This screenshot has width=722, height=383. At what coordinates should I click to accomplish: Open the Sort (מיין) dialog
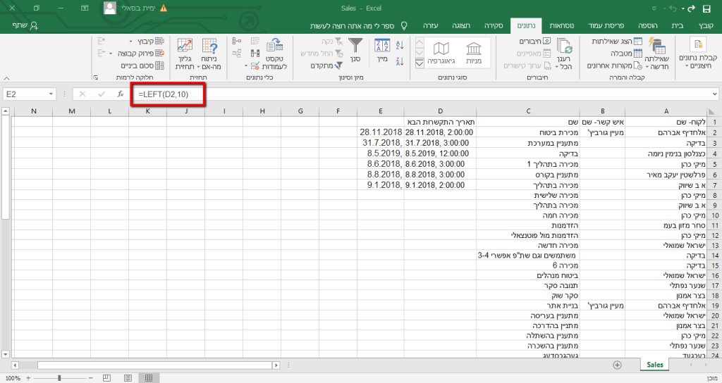382,51
